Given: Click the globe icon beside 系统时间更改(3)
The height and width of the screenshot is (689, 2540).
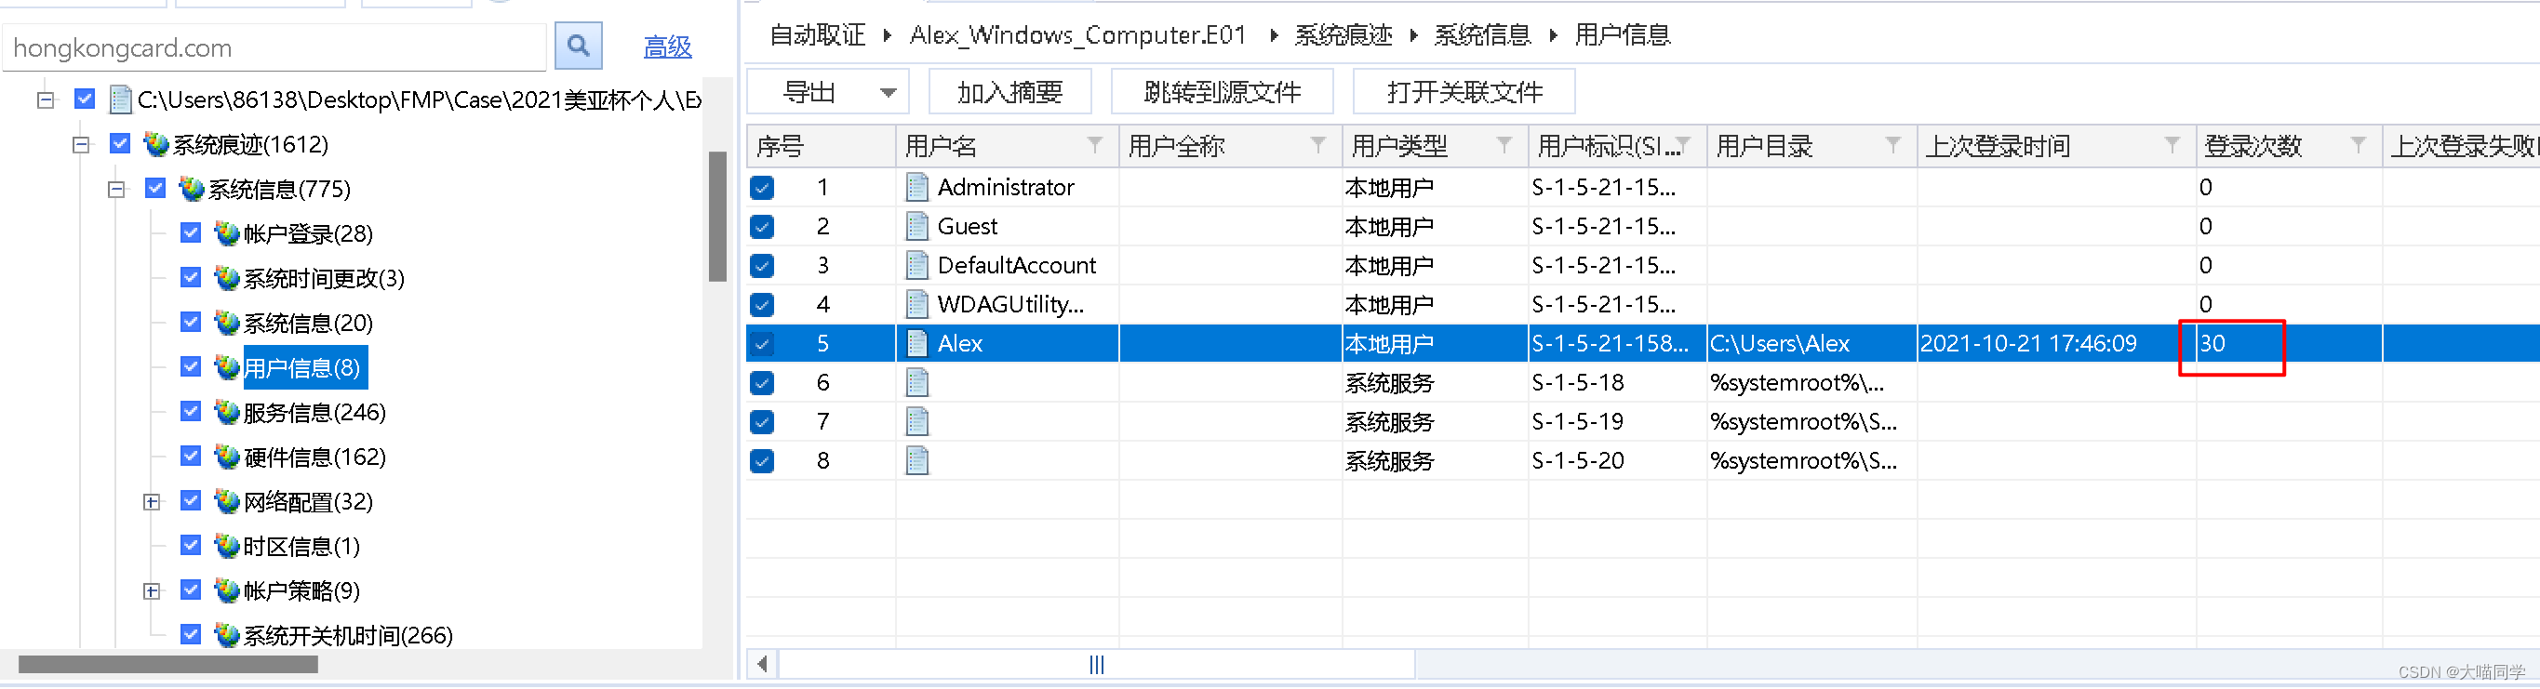Looking at the screenshot, I should [x=227, y=278].
